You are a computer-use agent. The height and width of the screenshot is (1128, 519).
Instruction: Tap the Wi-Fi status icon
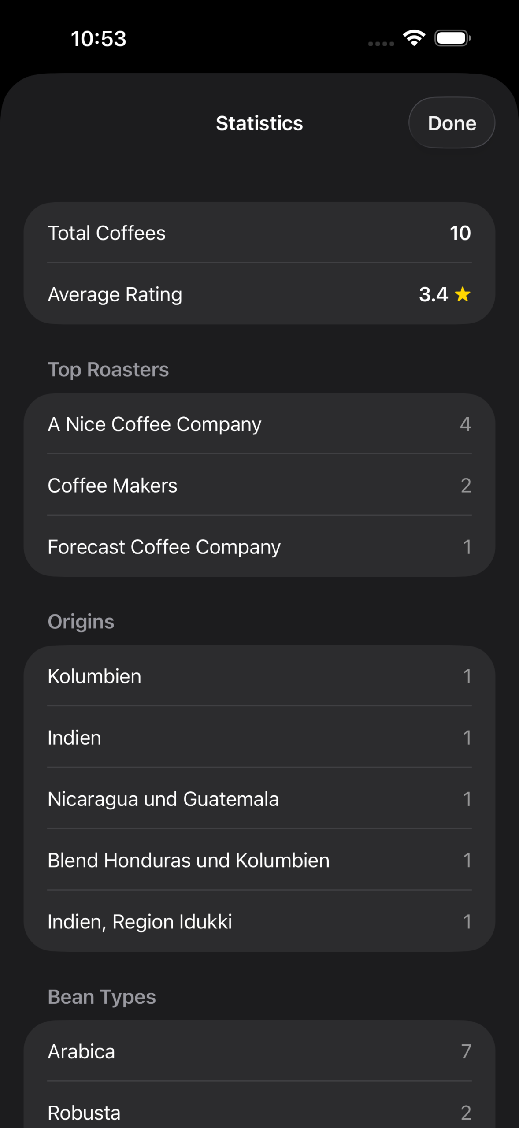(x=414, y=38)
